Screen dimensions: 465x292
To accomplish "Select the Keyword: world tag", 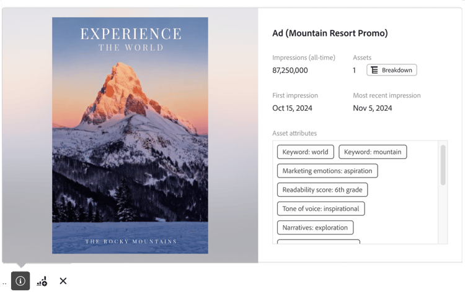I will tap(305, 152).
